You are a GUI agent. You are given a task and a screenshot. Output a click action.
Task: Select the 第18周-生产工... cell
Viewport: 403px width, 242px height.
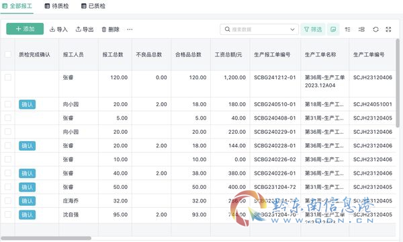click(x=324, y=104)
